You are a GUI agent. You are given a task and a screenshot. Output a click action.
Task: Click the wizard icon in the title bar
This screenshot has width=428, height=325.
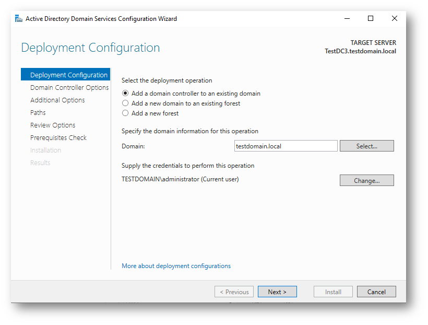(19, 19)
